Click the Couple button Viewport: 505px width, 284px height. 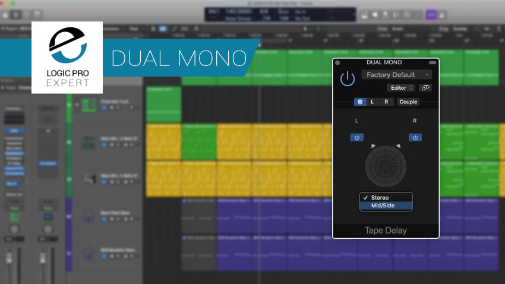[408, 102]
